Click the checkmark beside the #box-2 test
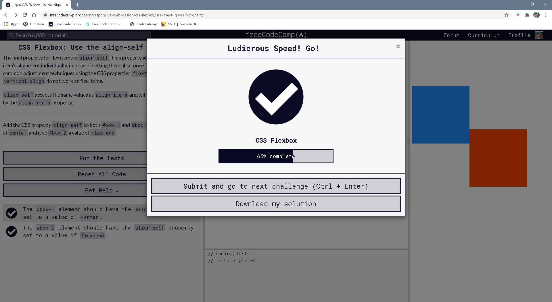This screenshot has height=302, width=552. (x=11, y=232)
